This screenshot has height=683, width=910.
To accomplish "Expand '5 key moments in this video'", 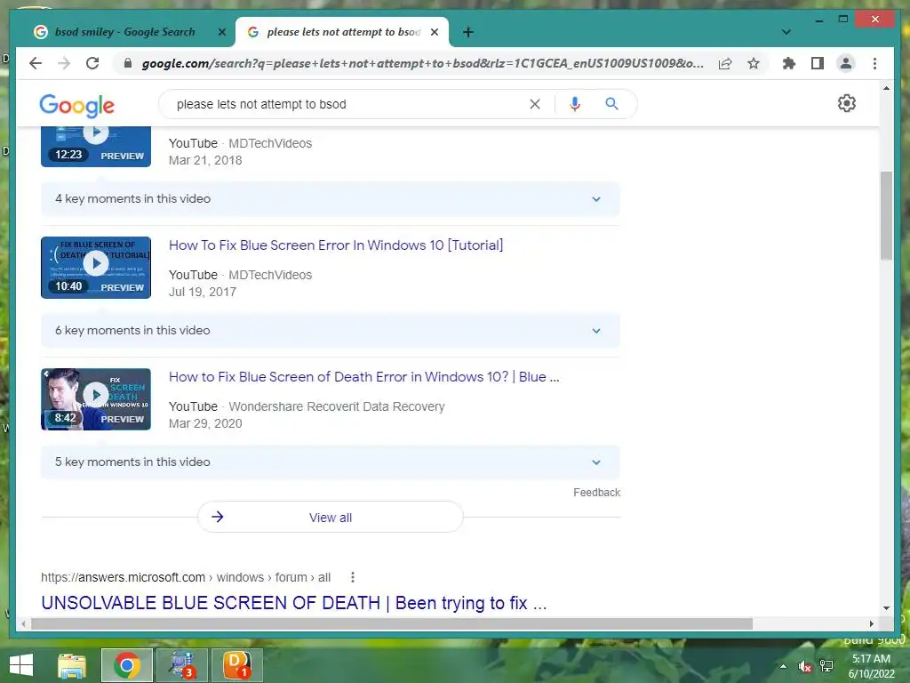I will [x=331, y=462].
